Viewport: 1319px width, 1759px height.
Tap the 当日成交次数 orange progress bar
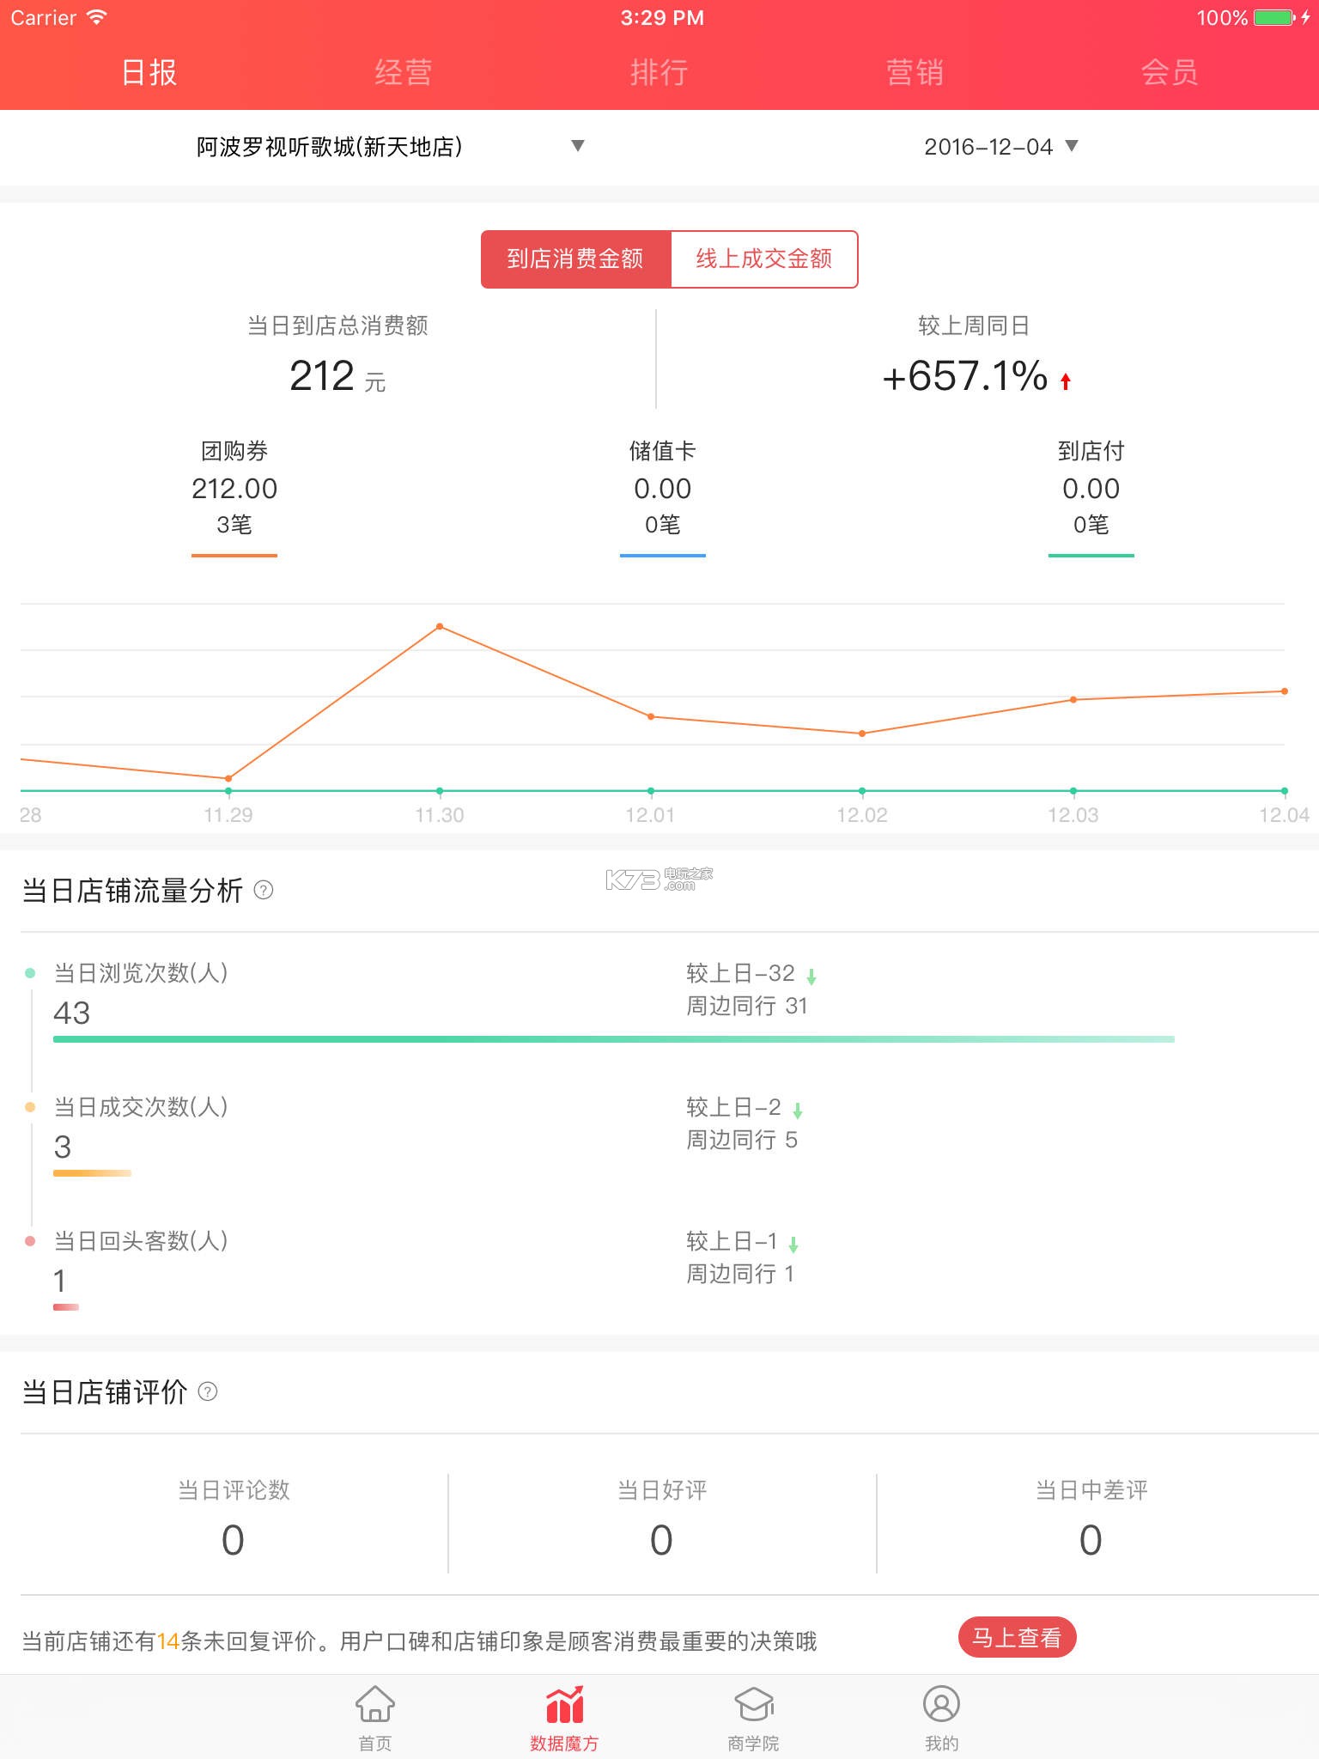92,1173
